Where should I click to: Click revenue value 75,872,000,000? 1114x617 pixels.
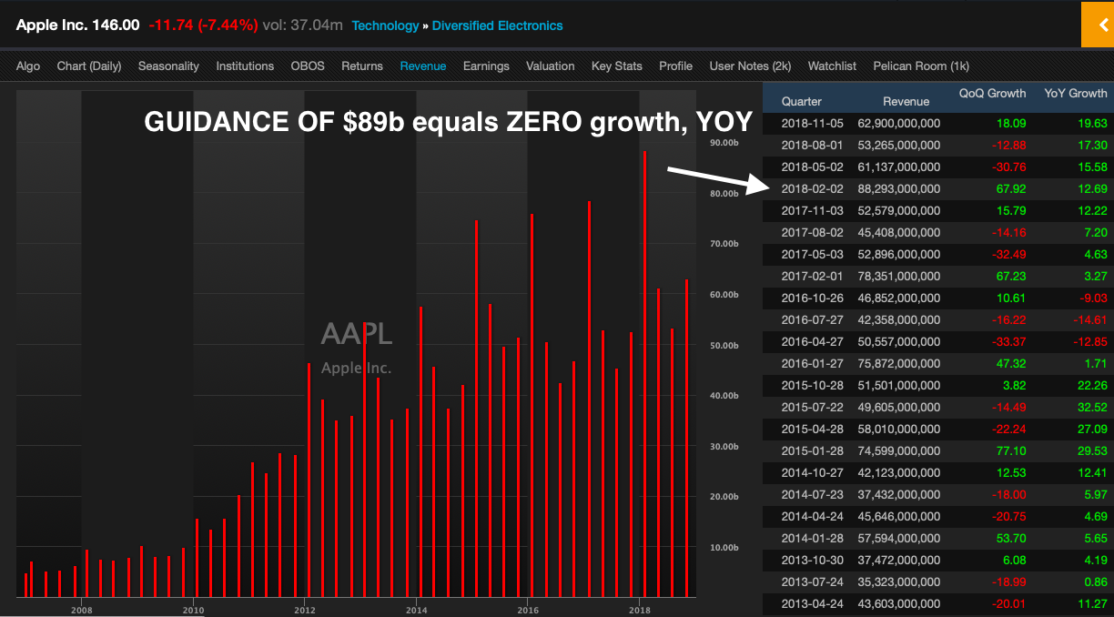pos(899,363)
